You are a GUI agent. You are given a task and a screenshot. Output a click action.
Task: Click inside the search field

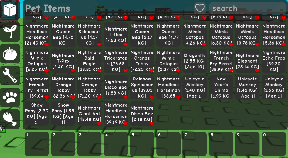(248, 8)
